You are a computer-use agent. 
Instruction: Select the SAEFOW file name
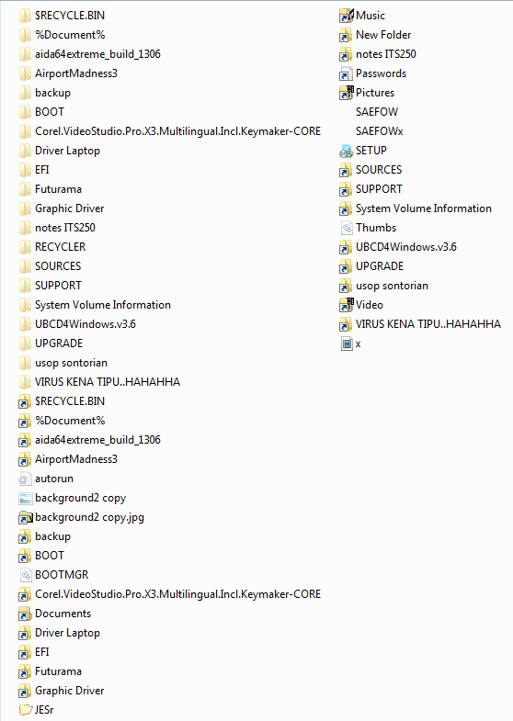click(x=377, y=112)
